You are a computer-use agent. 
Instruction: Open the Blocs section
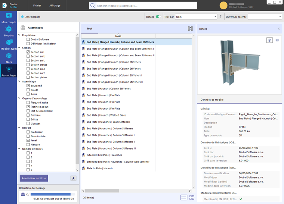pyautogui.click(x=9, y=58)
